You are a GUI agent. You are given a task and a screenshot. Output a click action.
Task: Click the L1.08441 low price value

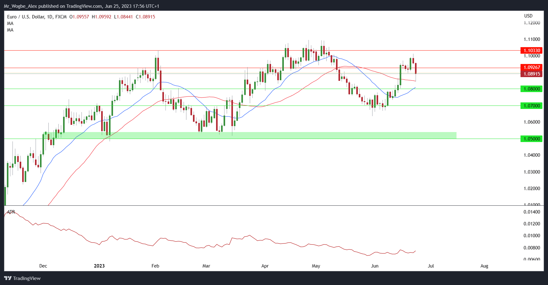coord(123,17)
